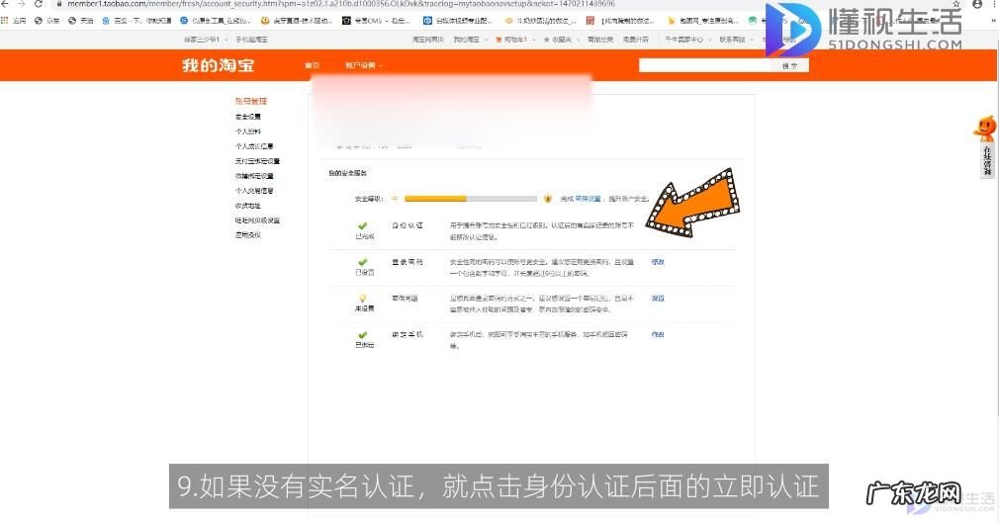Click the browser back arrow
999x522 pixels.
[x=4, y=4]
